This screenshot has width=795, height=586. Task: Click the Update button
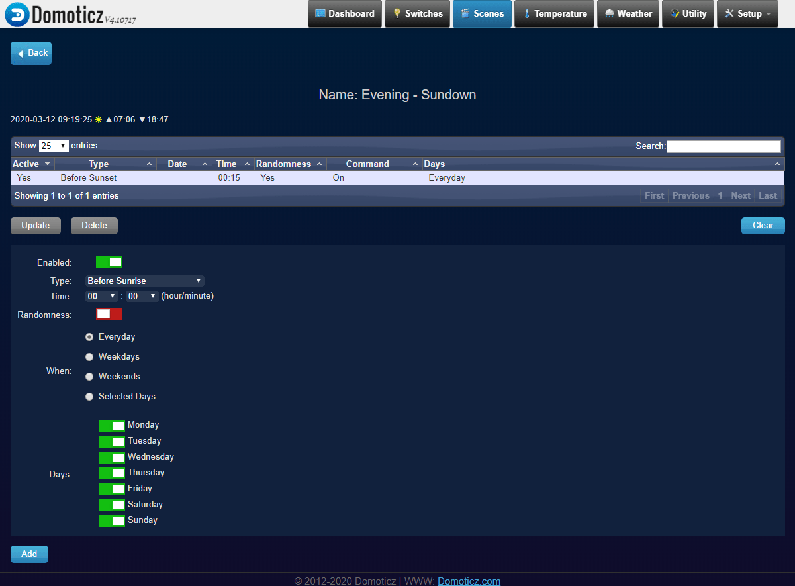36,226
